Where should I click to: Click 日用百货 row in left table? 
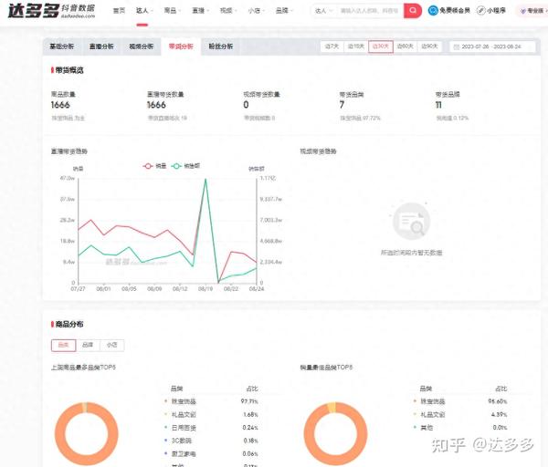tap(211, 428)
